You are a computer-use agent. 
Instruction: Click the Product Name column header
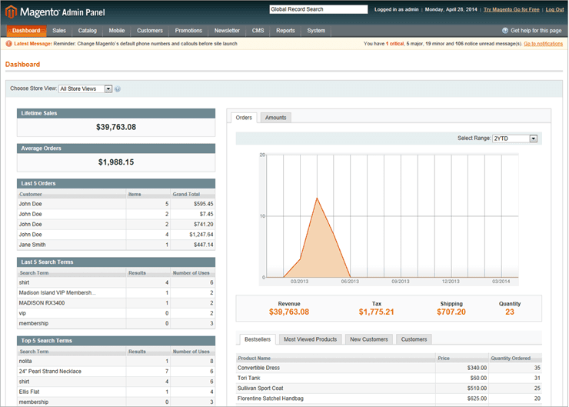336,358
